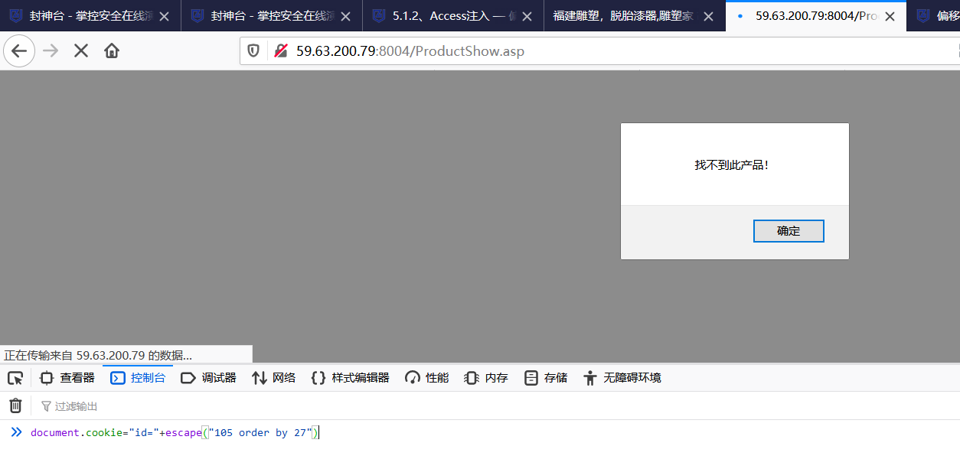Click the shield favicon on first 封神台 tab
This screenshot has width=960, height=469.
(15, 16)
